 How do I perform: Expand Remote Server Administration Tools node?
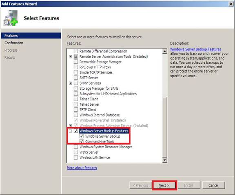(x=70, y=56)
